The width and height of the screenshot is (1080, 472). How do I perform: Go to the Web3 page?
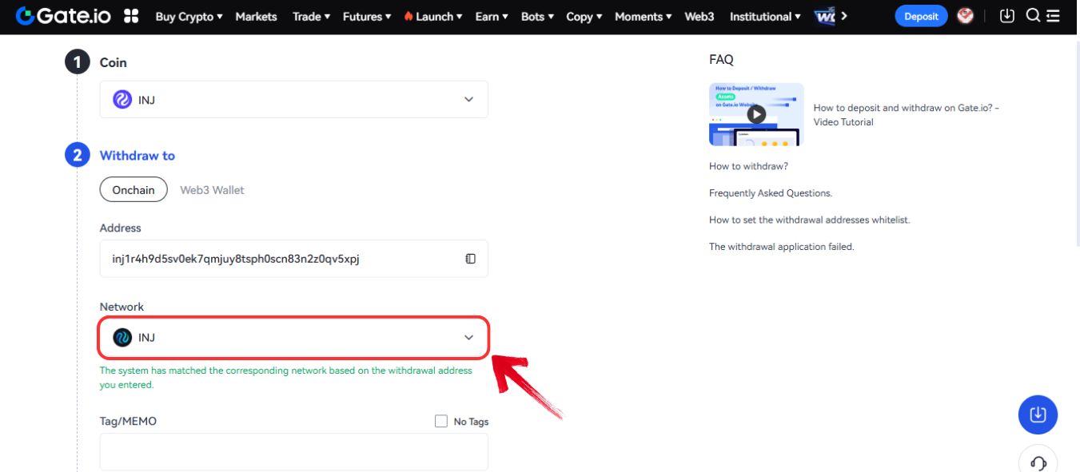pyautogui.click(x=699, y=16)
